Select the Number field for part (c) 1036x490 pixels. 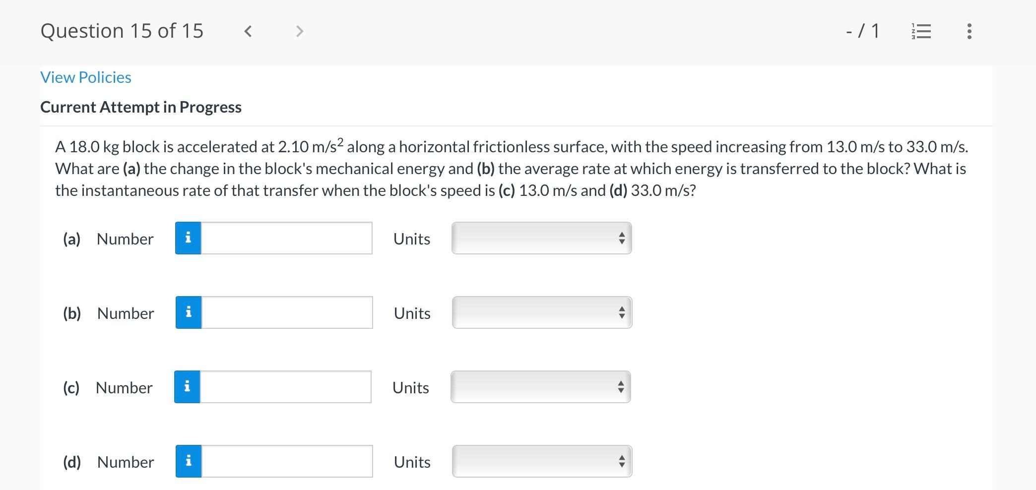[286, 387]
